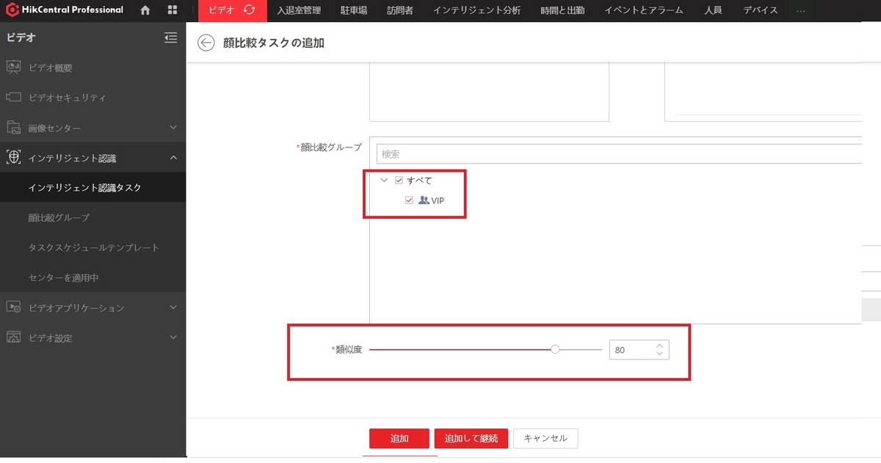Click the 追加 button

399,439
